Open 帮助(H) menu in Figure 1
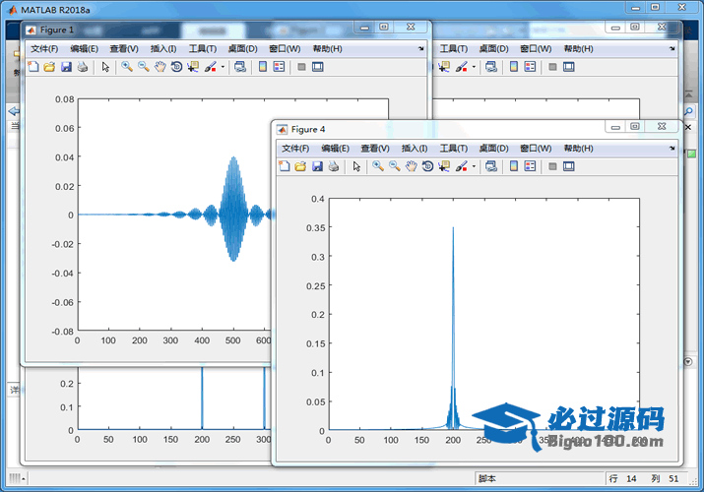The width and height of the screenshot is (704, 492). tap(327, 48)
